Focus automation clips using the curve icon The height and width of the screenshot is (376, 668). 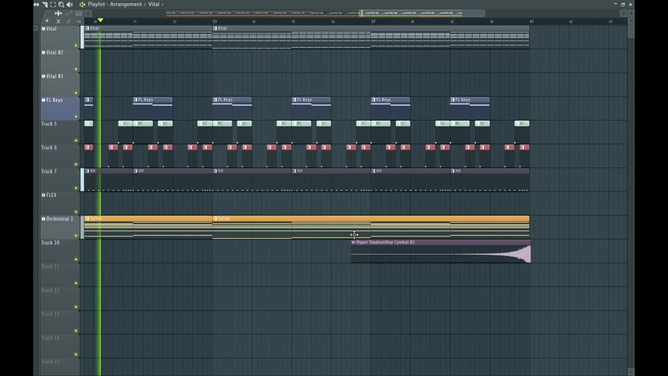point(69,13)
